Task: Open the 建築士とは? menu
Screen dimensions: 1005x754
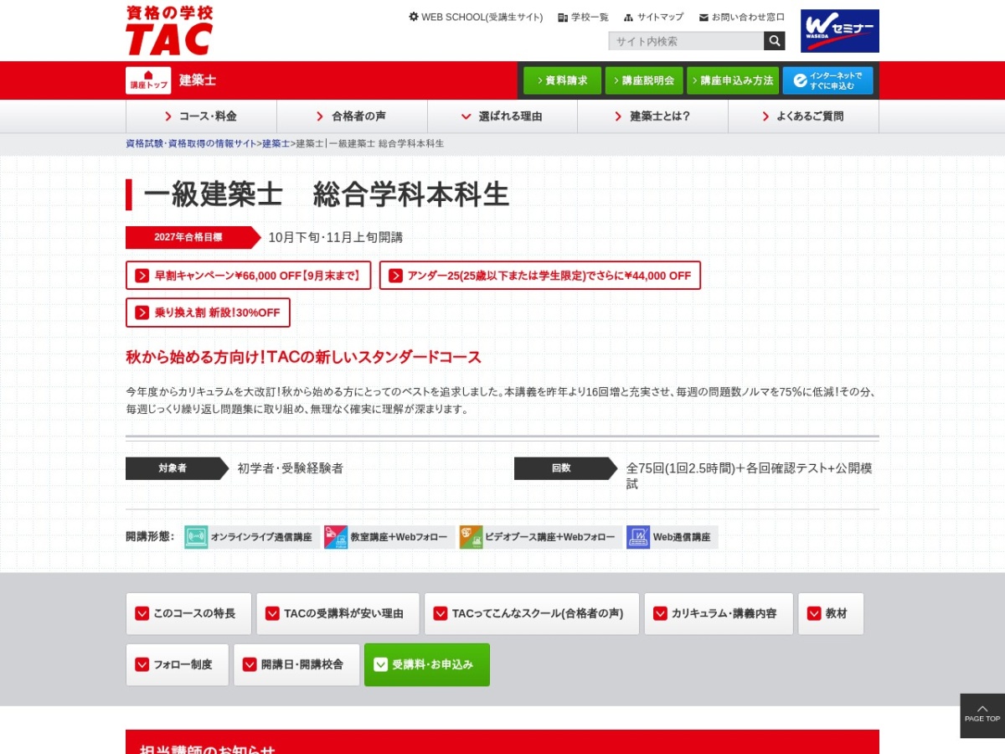Action: [652, 116]
